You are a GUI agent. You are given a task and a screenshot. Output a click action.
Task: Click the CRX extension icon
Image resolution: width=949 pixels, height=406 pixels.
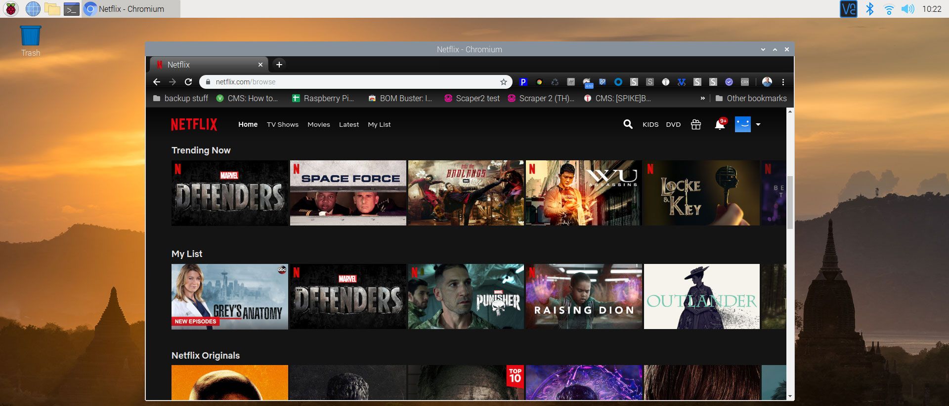pyautogui.click(x=745, y=82)
